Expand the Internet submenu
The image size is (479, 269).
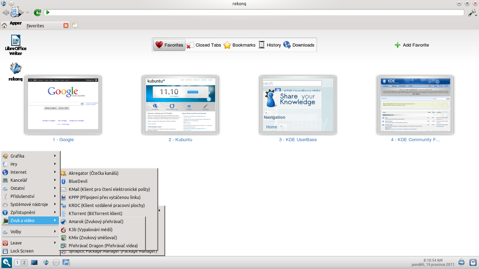[31, 172]
